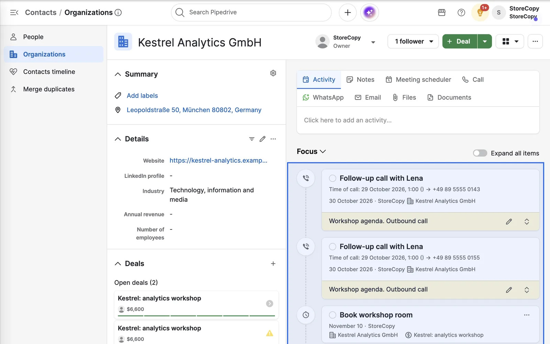Expand the Focus section dropdown
This screenshot has width=550, height=344.
311,151
